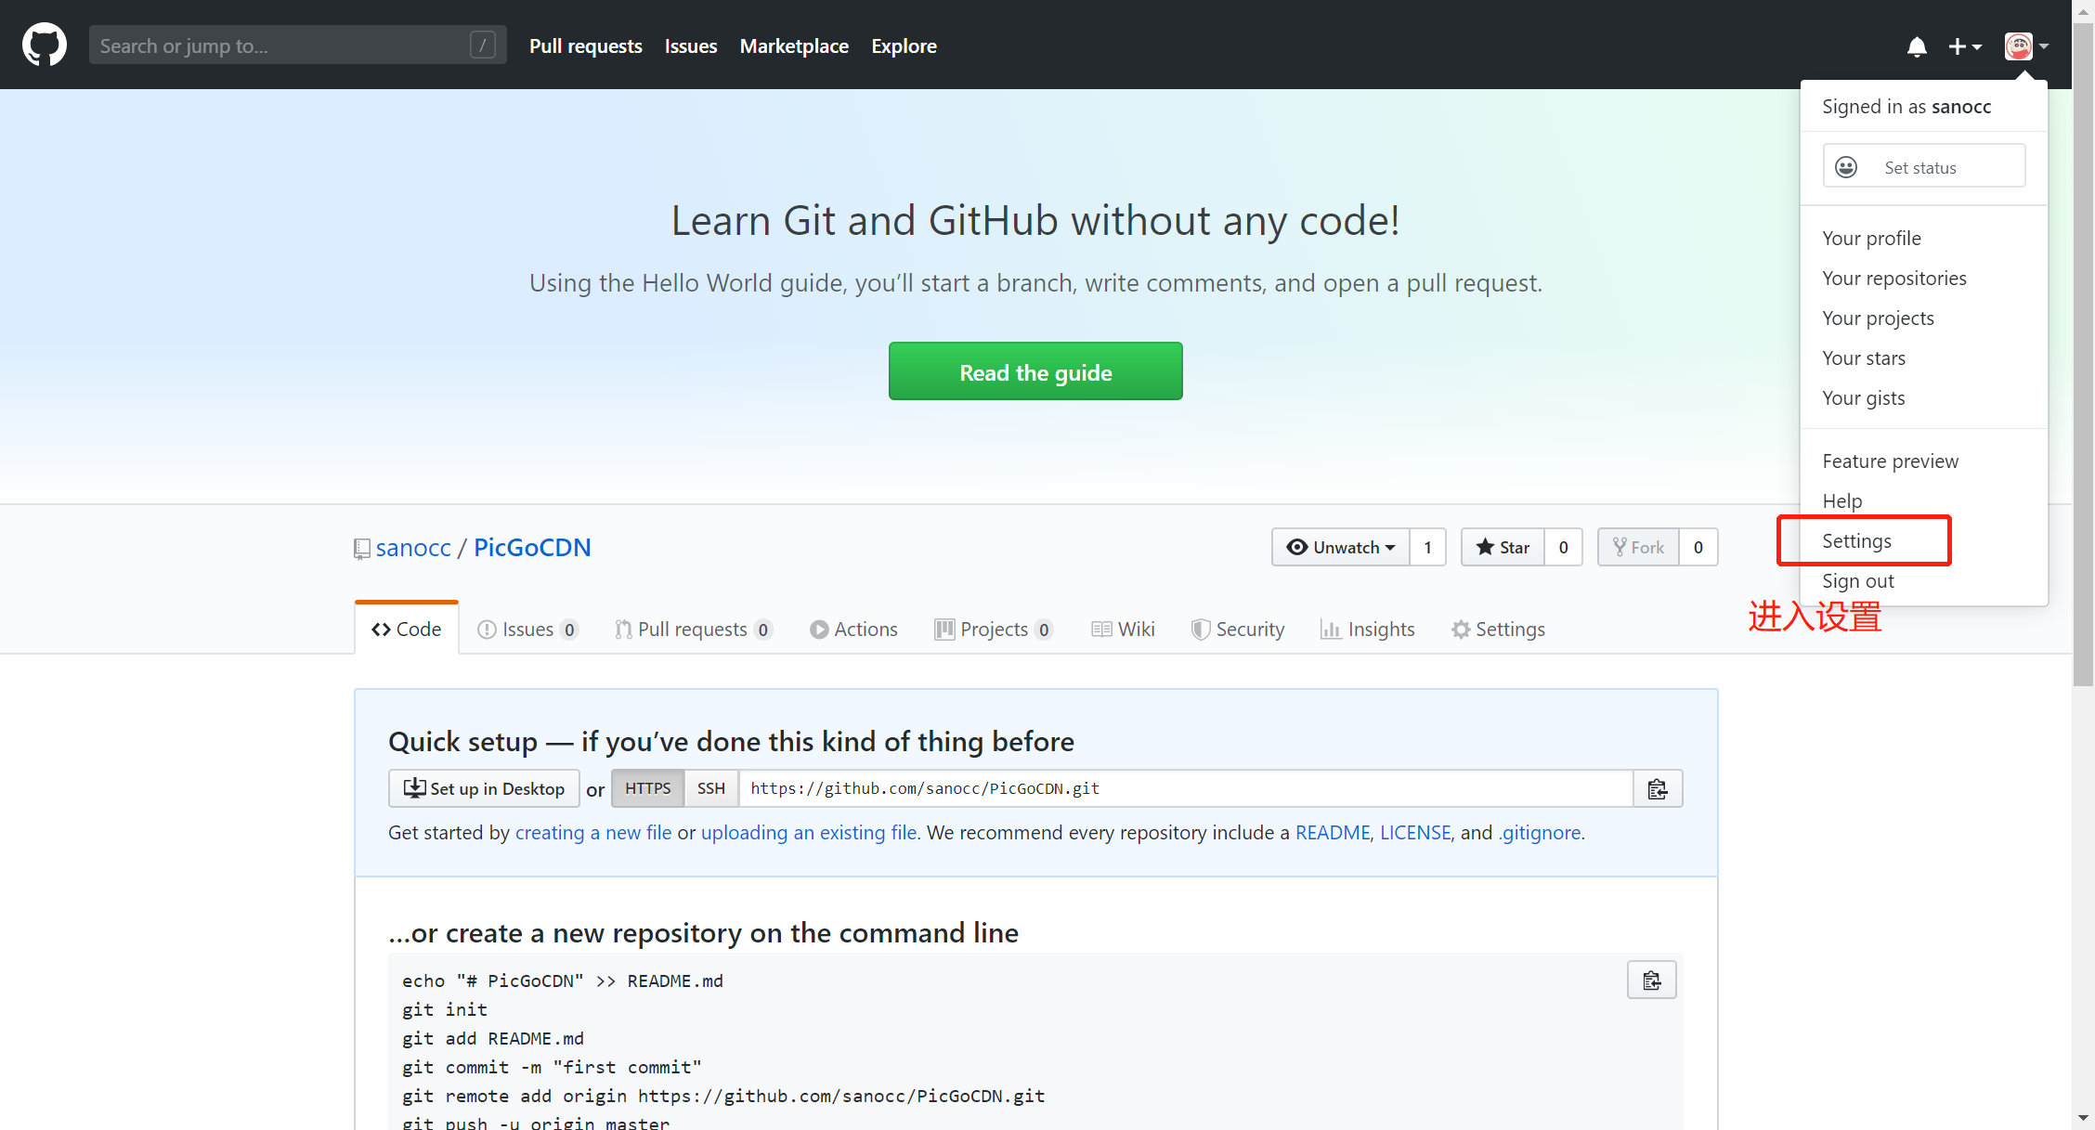
Task: Click the page vertical scrollbar thumb
Action: [x=2083, y=353]
